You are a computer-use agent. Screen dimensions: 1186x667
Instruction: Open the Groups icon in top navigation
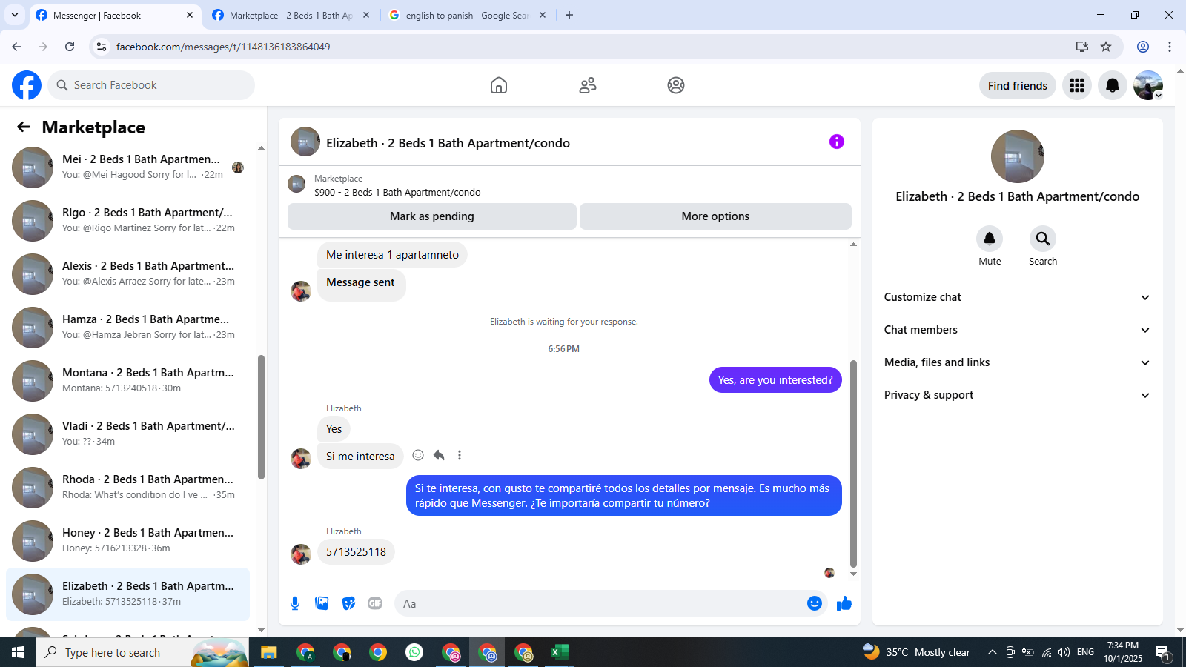coord(676,85)
